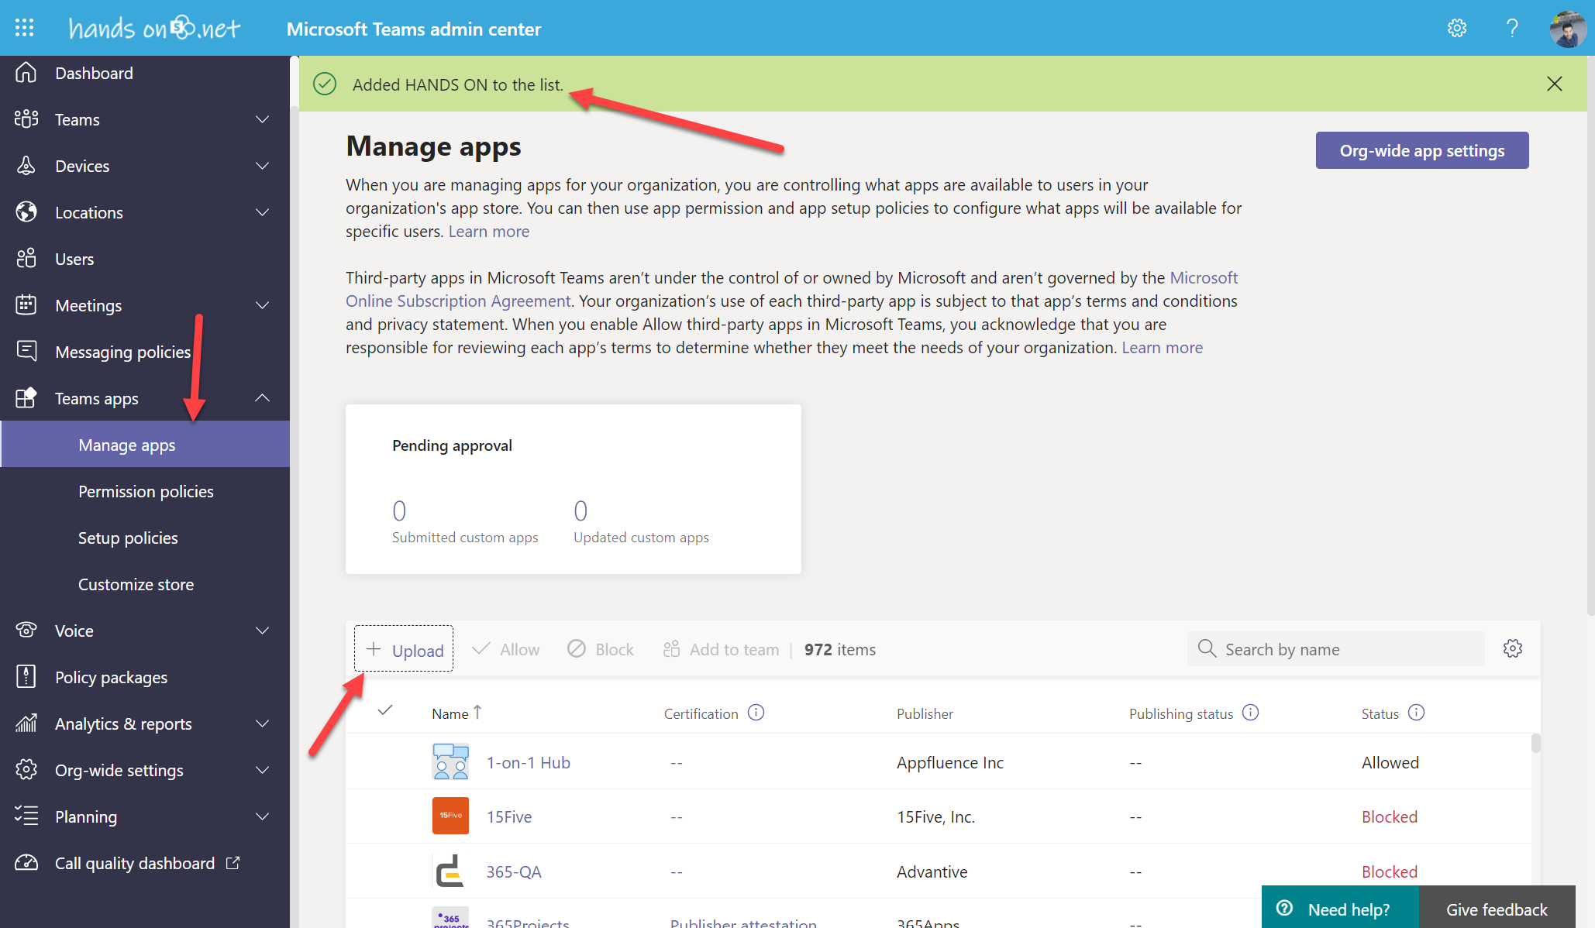Open Setup policies in sidebar
The image size is (1595, 928).
pos(128,538)
